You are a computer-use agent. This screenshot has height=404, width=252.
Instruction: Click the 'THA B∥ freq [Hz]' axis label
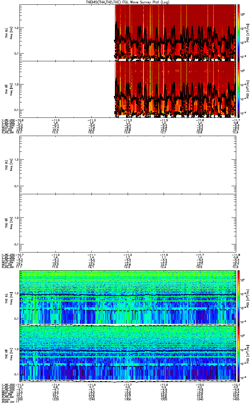tap(8, 89)
